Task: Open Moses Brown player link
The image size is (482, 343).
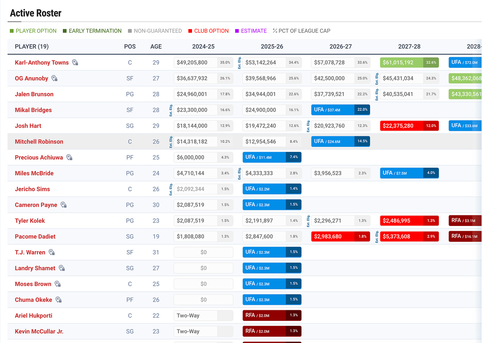Action: (x=33, y=284)
